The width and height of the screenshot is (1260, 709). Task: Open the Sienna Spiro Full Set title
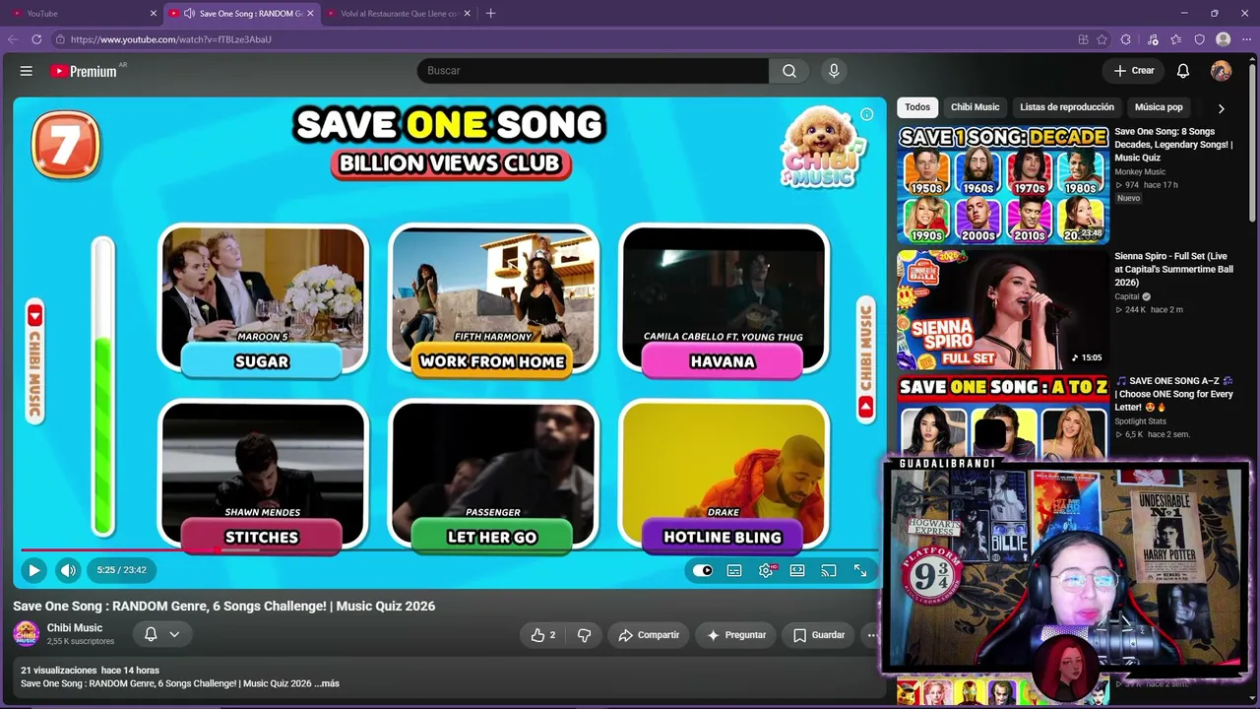1173,269
